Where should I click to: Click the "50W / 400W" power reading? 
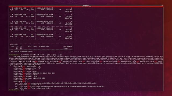click(30, 10)
